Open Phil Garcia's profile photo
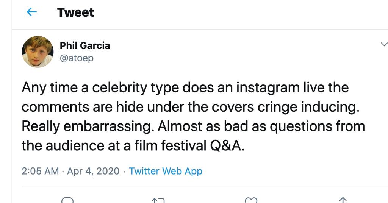Image resolution: width=388 pixels, height=203 pixels. click(38, 52)
